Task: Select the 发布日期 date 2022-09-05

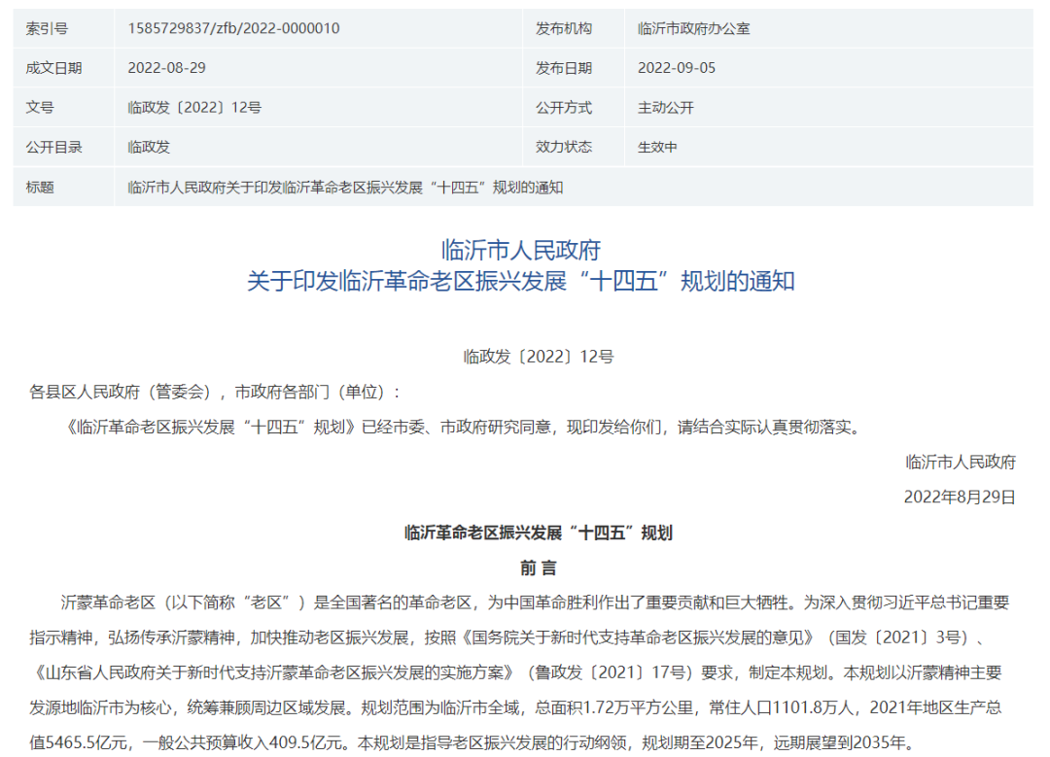Action: click(x=679, y=68)
